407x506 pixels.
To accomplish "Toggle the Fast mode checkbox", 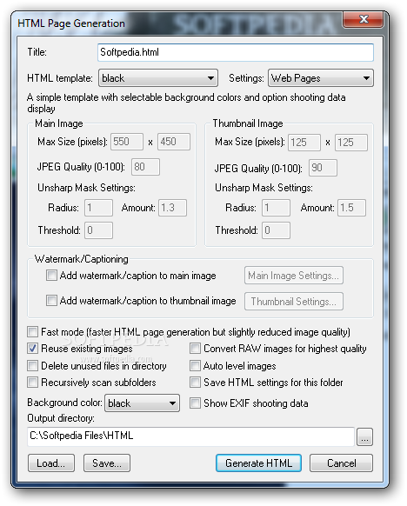I will [32, 332].
